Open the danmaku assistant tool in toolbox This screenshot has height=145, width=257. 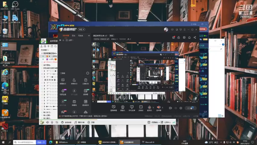click(x=63, y=82)
